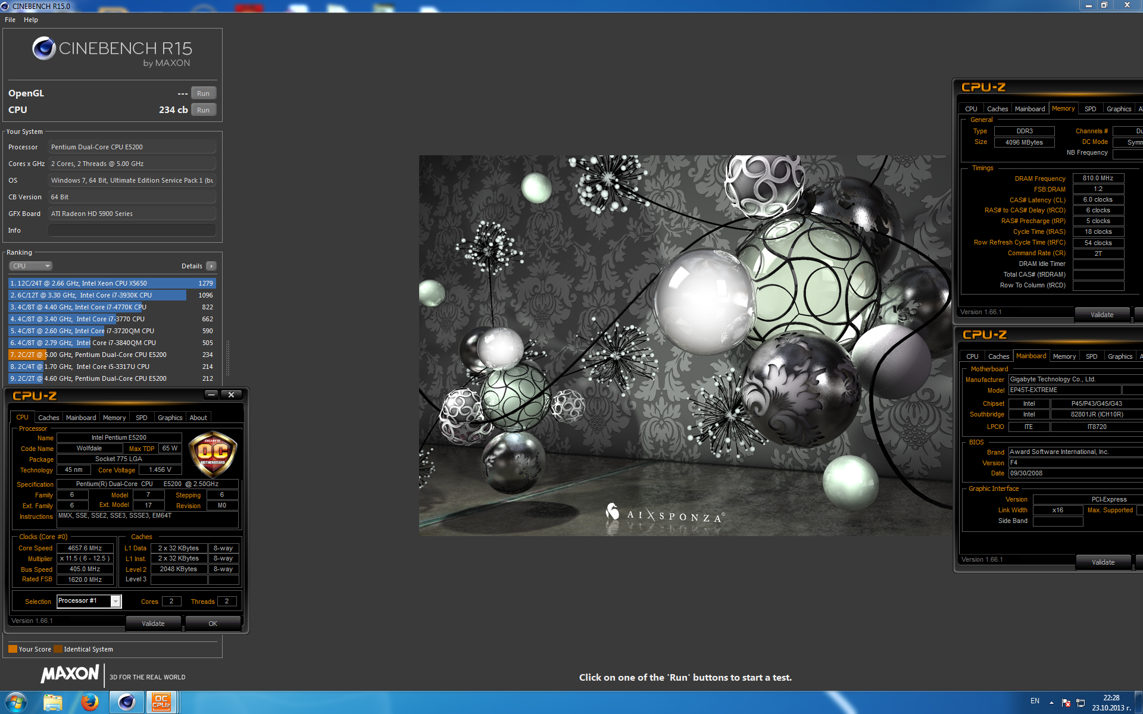Switch to Graphics tab in left CPU-Z
1143x714 pixels.
170,418
